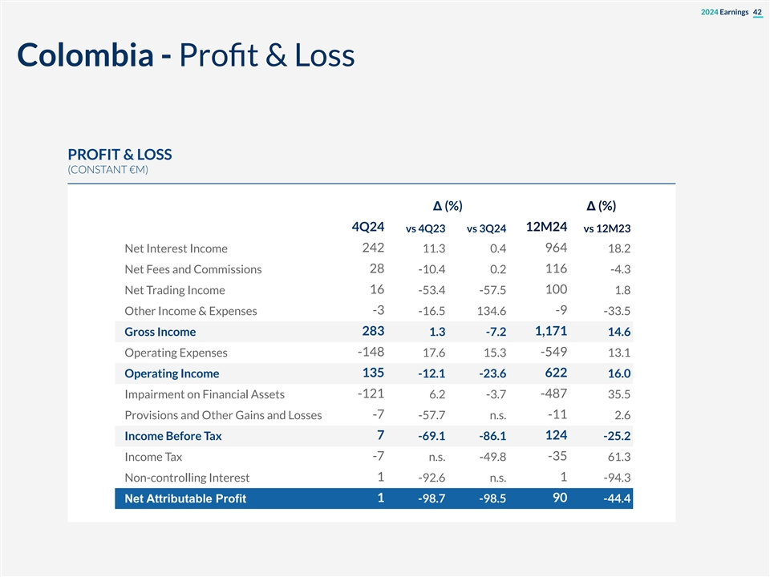This screenshot has width=770, height=577.
Task: Click the "Operating Income" highlighted row label
Action: pyautogui.click(x=172, y=373)
